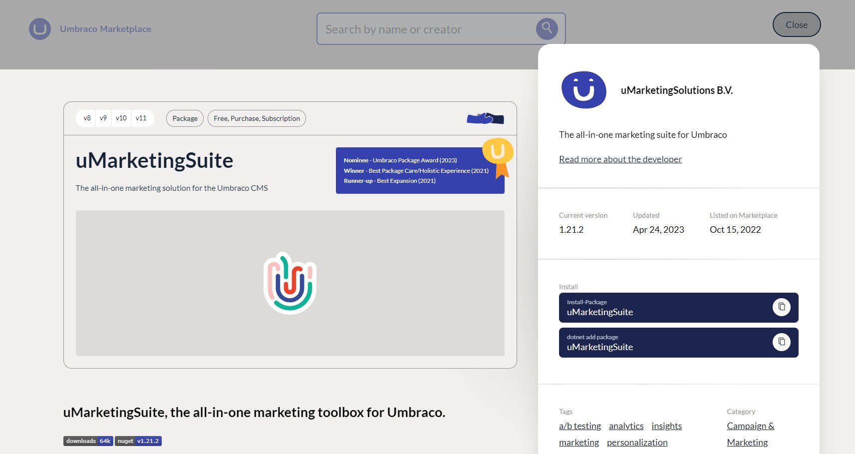The height and width of the screenshot is (454, 855).
Task: Toggle the v9 compatibility filter
Action: [x=103, y=118]
